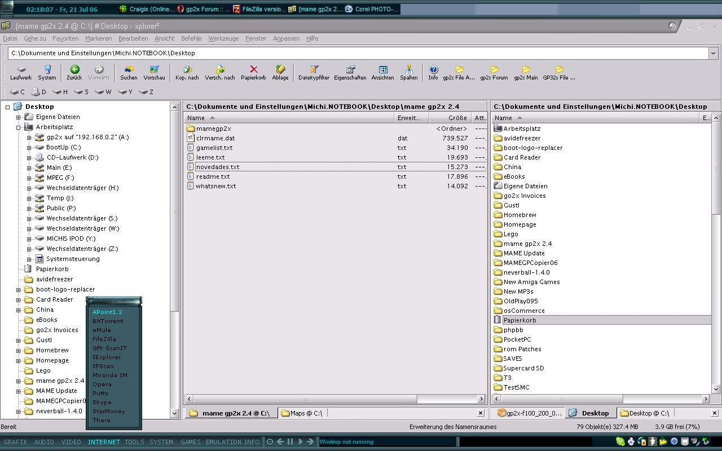Viewport: 722px width, 451px height.
Task: Open the GAMES launcher category
Action: pos(190,442)
